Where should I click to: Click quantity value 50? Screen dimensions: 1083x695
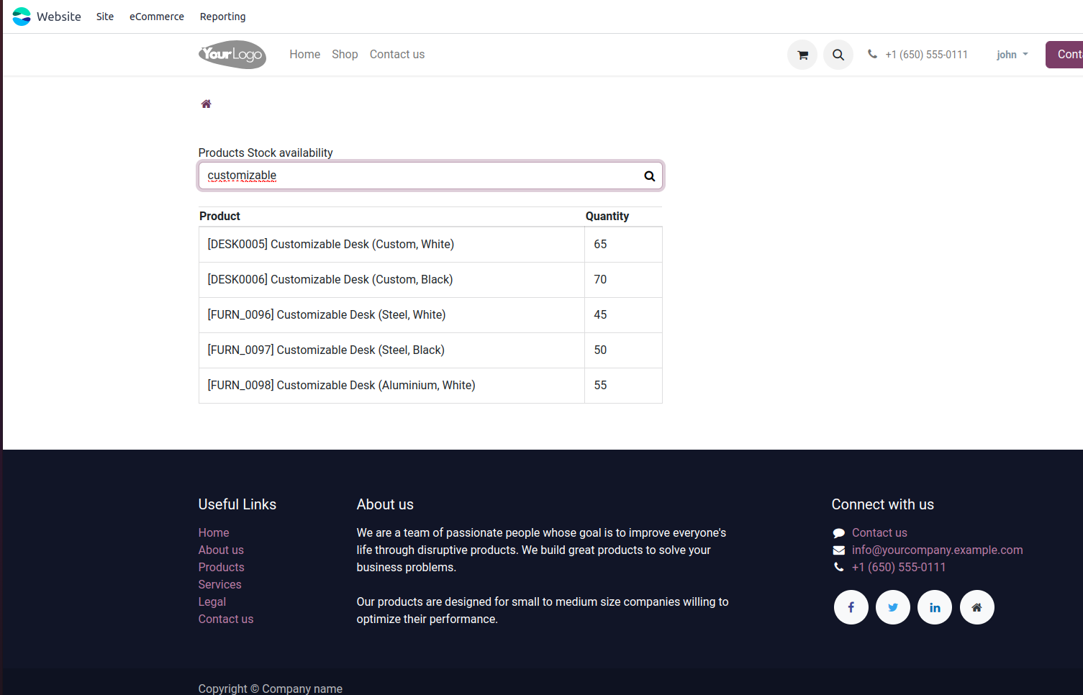click(x=600, y=350)
